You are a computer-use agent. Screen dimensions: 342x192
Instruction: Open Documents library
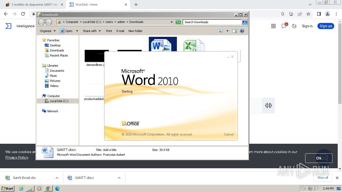(x=57, y=71)
